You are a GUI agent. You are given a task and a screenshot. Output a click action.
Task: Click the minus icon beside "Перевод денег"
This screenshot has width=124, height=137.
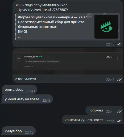[x=19, y=59]
